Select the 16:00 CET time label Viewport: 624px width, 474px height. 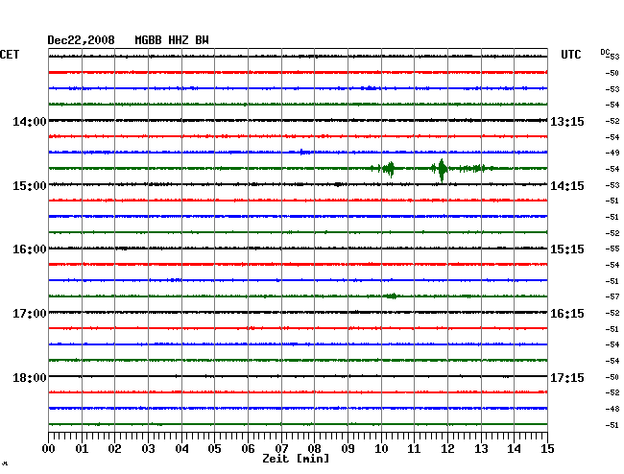click(30, 249)
